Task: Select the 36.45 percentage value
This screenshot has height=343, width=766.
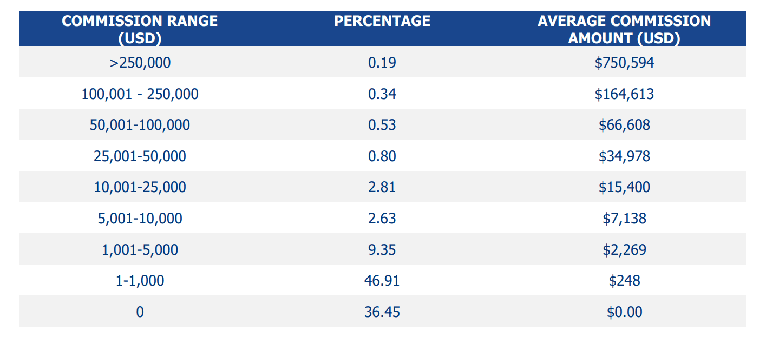Action: click(382, 312)
